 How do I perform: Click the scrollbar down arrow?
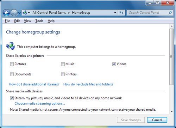172,111
